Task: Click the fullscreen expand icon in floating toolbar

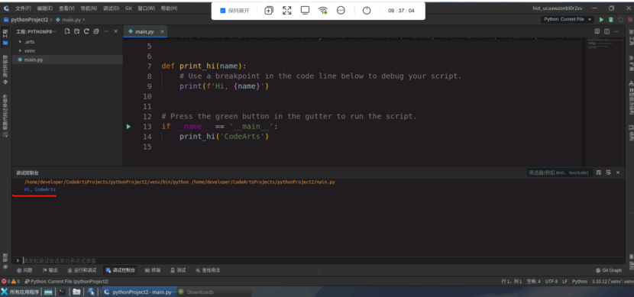Action: pyautogui.click(x=287, y=11)
